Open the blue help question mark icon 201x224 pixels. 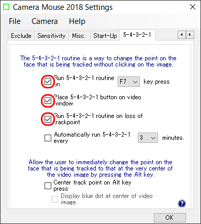point(182,204)
